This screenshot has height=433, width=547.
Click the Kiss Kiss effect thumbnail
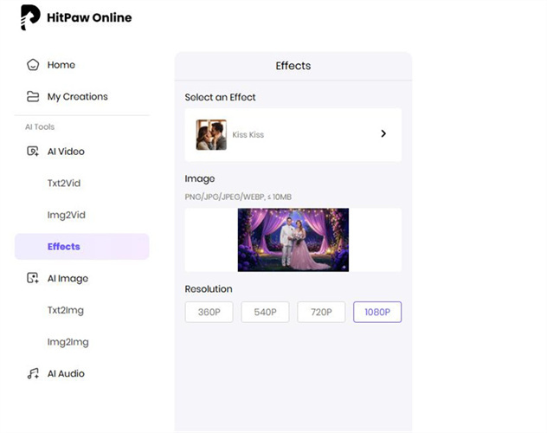[x=211, y=135]
